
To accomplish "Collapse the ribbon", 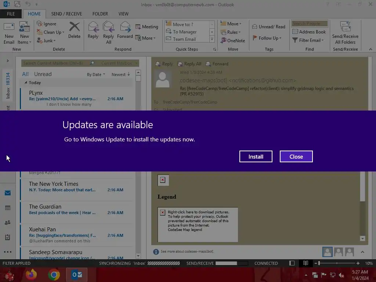I will click(x=370, y=49).
